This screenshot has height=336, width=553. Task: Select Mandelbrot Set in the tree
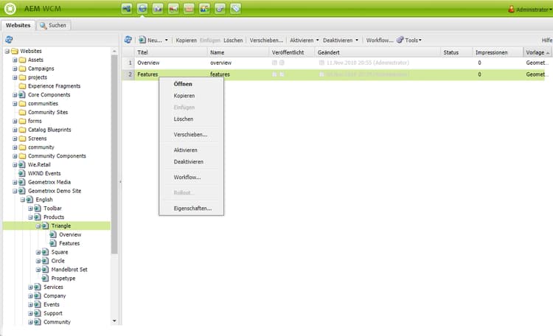(69, 270)
